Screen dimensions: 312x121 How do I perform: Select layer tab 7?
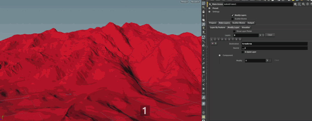click(x=233, y=39)
